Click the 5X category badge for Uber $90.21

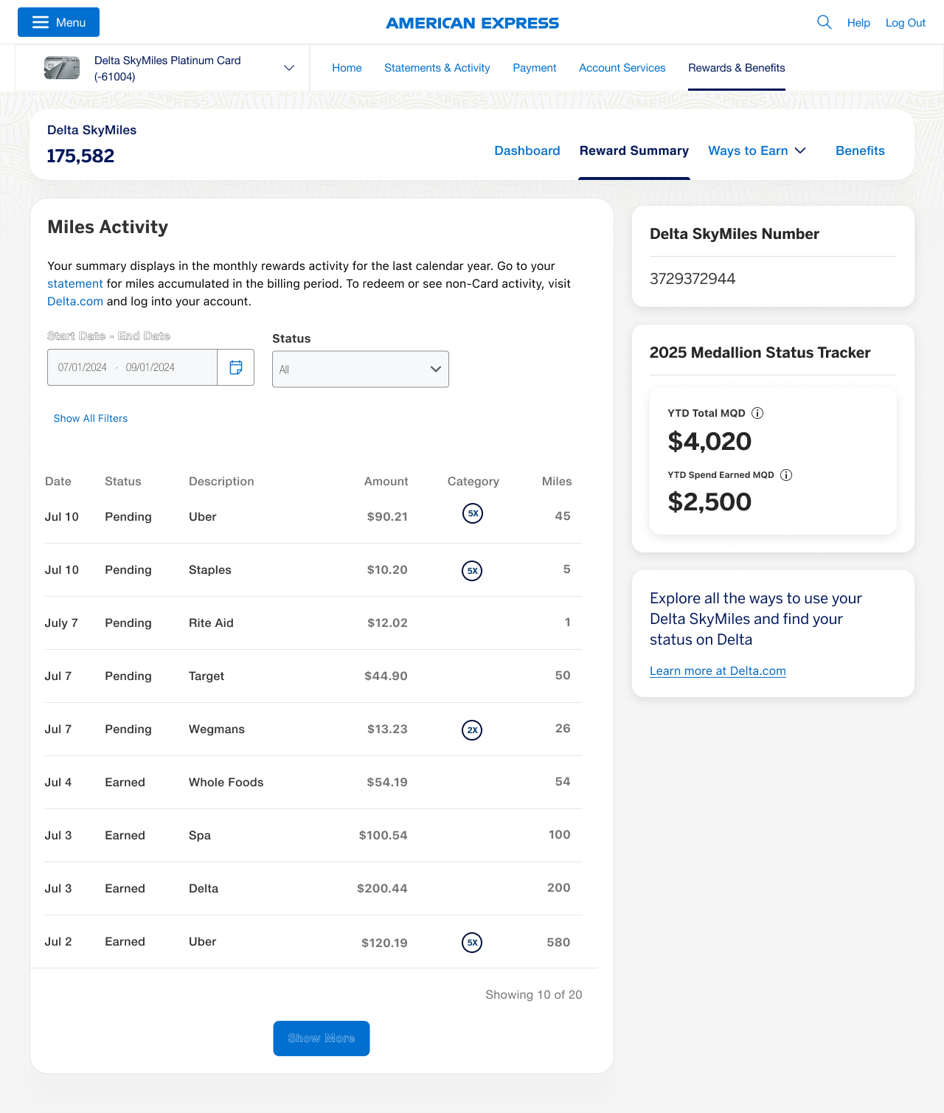click(x=473, y=513)
